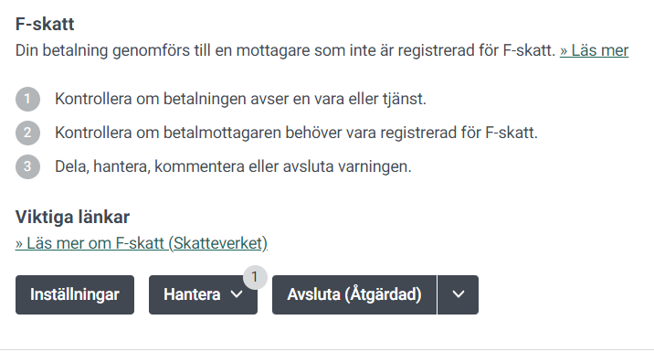Click the » symbol before Läs mer
654x352 pixels.
(564, 51)
